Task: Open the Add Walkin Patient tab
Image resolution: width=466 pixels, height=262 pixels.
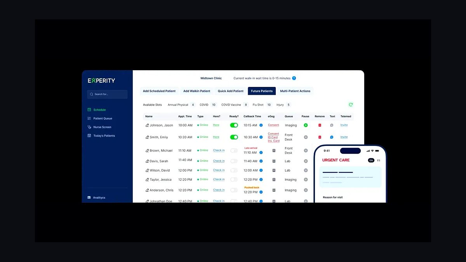Action: [196, 91]
